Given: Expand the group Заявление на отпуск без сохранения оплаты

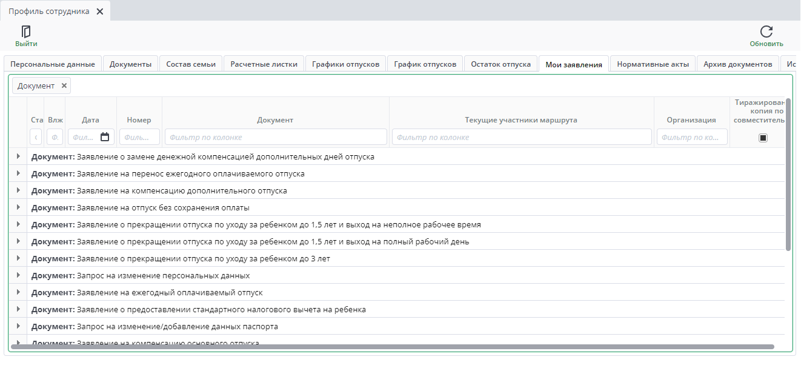Looking at the screenshot, I should pyautogui.click(x=18, y=207).
